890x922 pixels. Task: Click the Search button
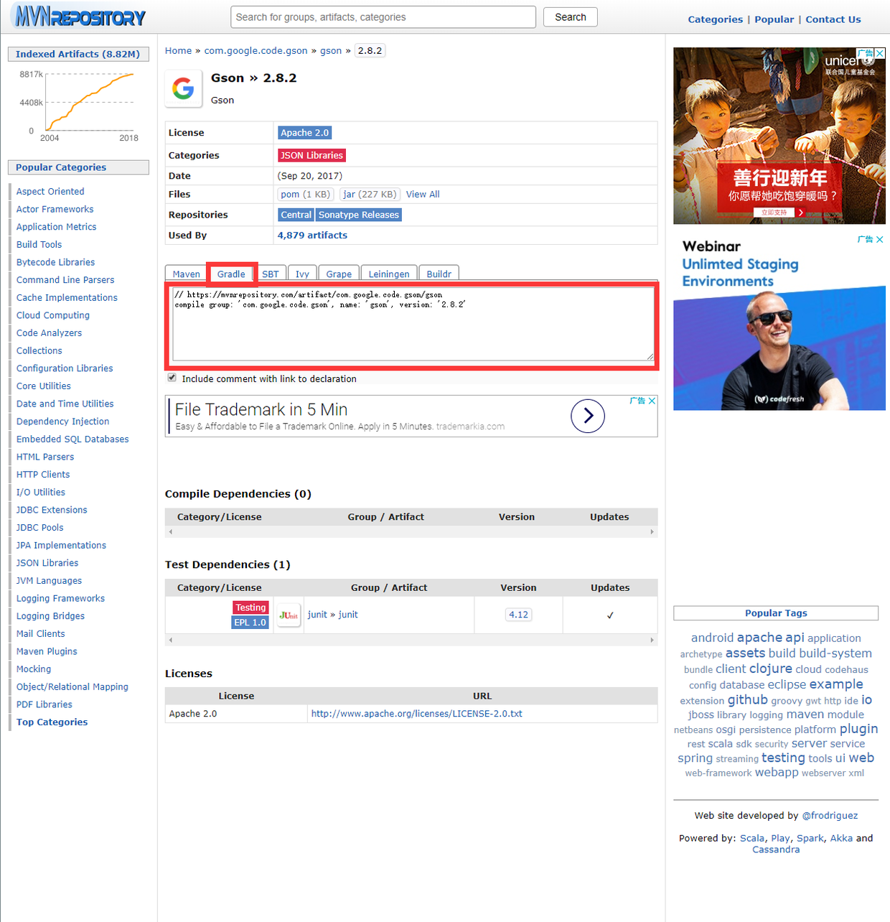point(571,17)
